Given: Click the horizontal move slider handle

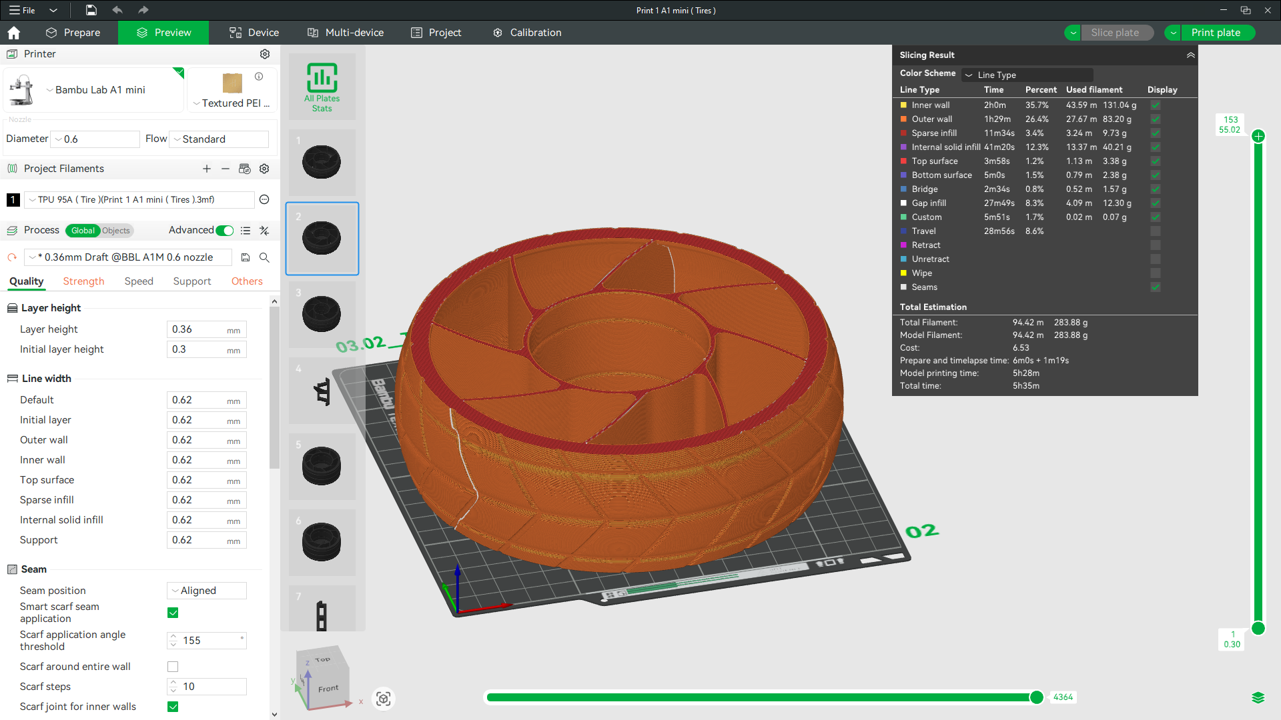Looking at the screenshot, I should 1036,697.
